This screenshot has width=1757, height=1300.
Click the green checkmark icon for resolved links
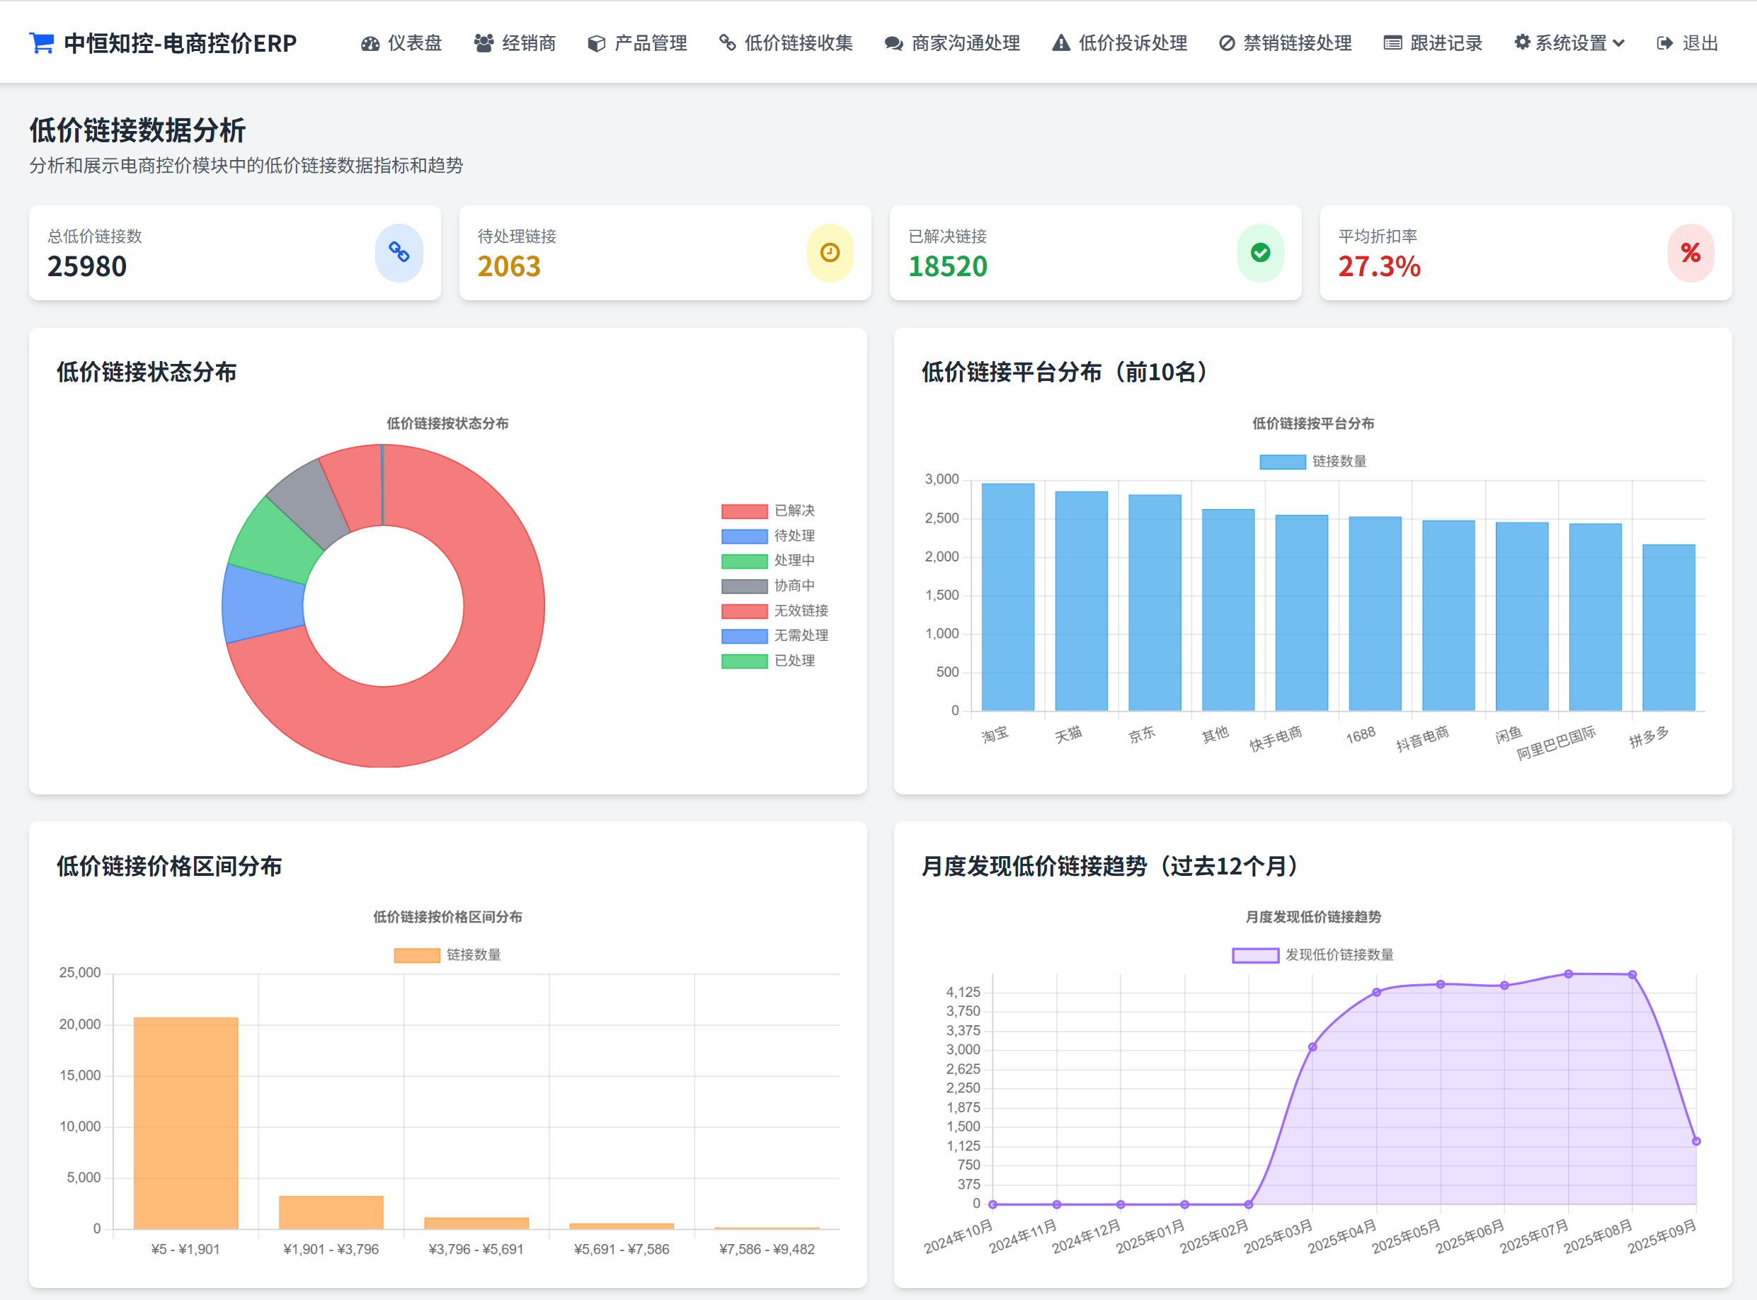pyautogui.click(x=1260, y=253)
